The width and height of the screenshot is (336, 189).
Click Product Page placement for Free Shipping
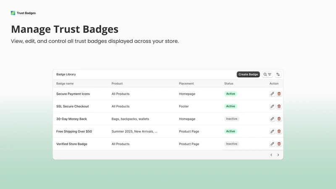tap(189, 131)
